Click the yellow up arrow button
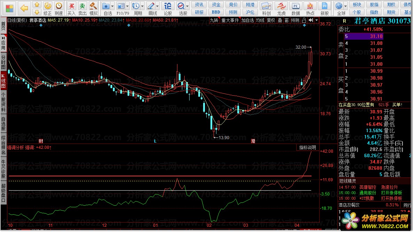The width and height of the screenshot is (414, 232). (x=37, y=5)
